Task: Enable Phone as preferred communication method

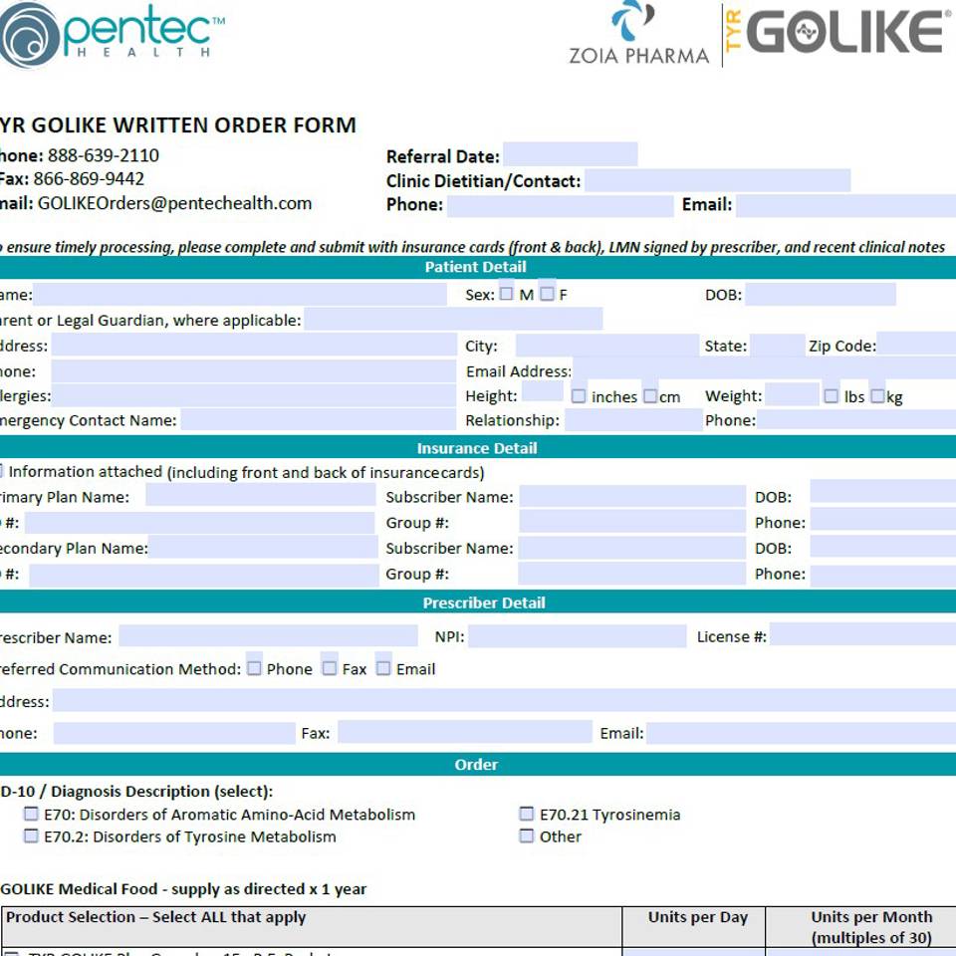Action: [255, 668]
